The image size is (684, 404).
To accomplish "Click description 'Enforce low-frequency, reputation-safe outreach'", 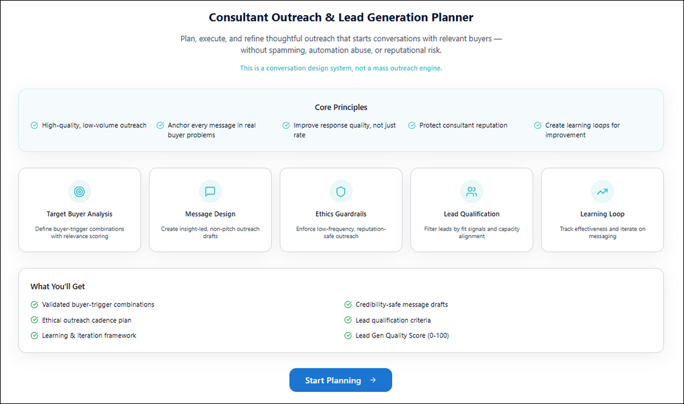I will [x=341, y=232].
